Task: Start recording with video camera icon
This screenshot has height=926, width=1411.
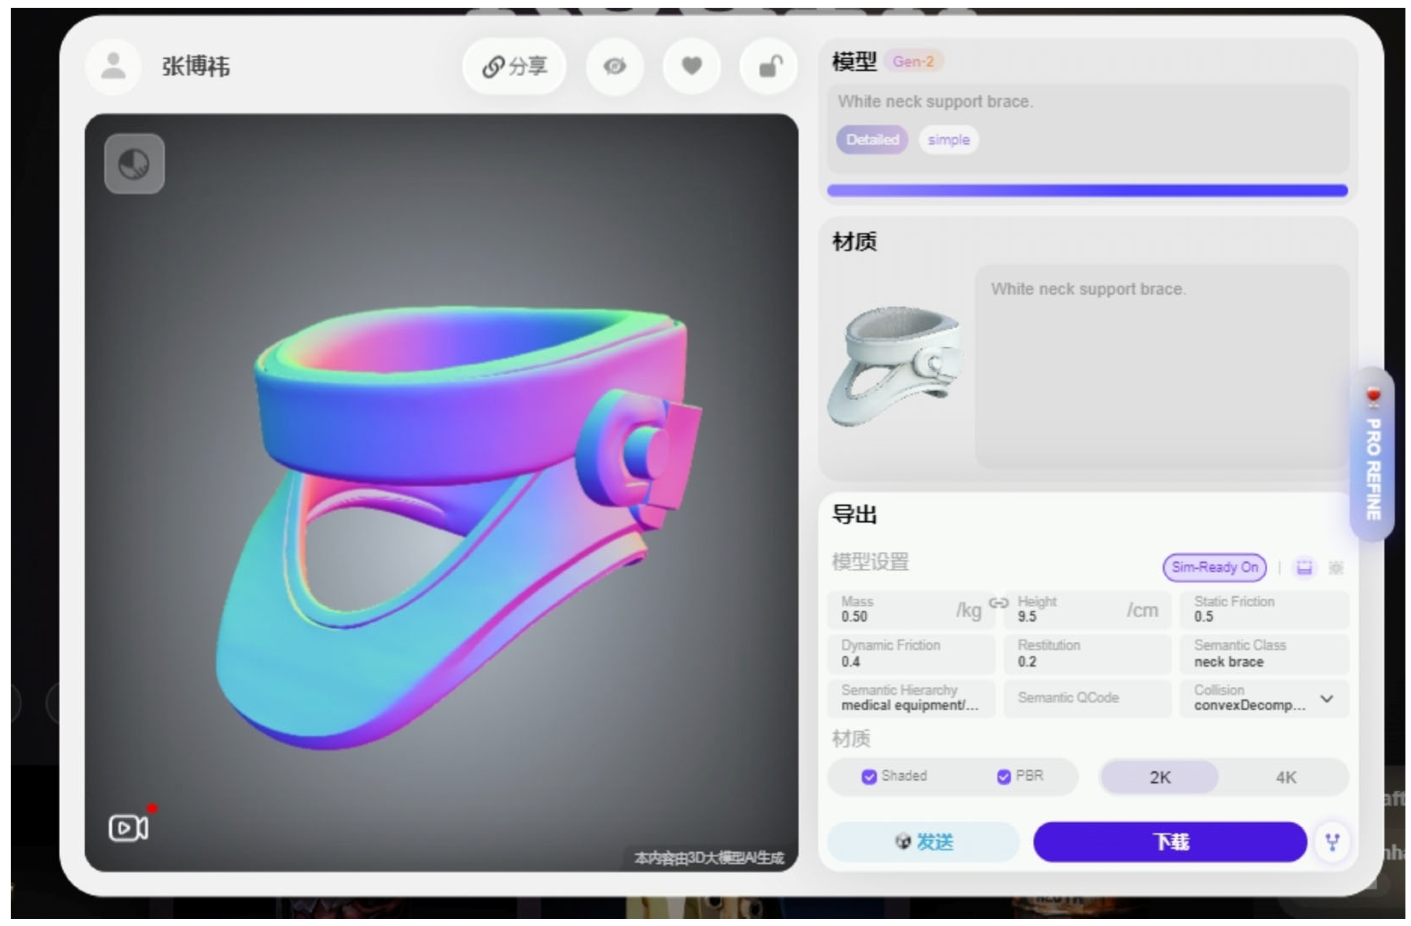Action: pos(128,828)
